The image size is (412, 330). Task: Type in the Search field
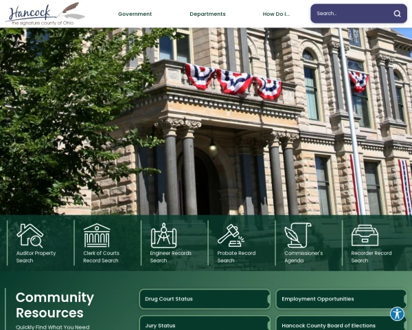(x=350, y=14)
